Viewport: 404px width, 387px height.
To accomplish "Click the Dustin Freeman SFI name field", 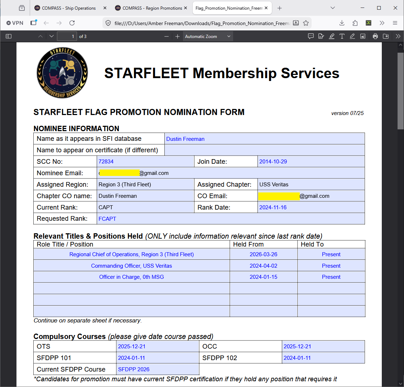I will [264, 139].
